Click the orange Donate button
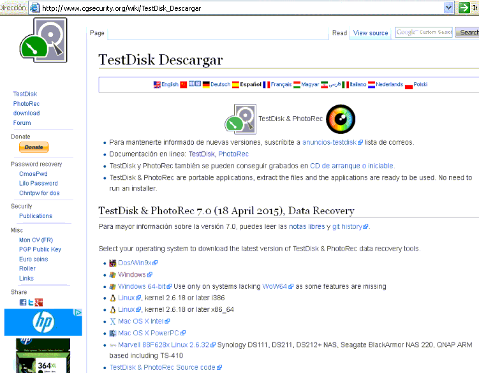The image size is (479, 373). pyautogui.click(x=34, y=147)
